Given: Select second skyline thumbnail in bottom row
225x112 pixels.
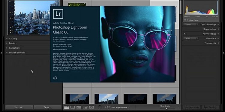Looking at the screenshot, I should (106, 99).
